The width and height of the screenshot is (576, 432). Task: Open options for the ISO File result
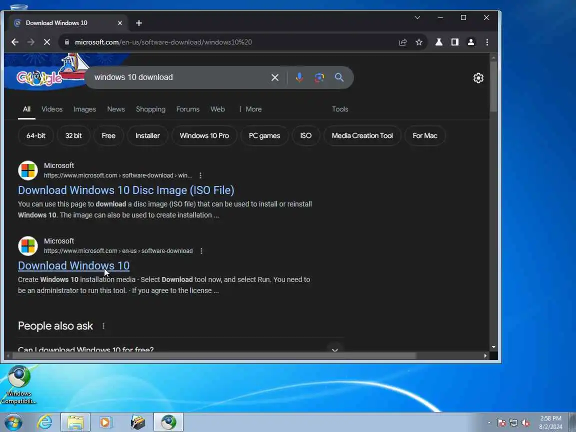point(200,175)
